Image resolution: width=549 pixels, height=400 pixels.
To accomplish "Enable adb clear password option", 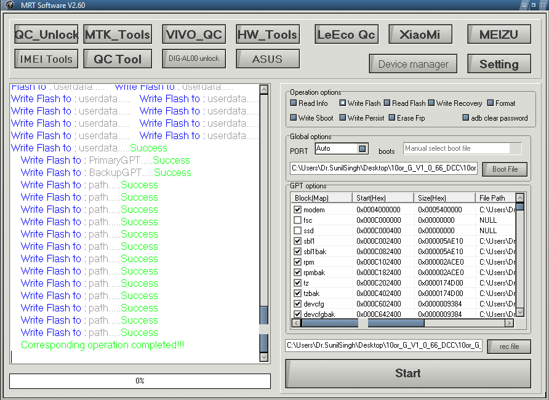I will tap(466, 118).
